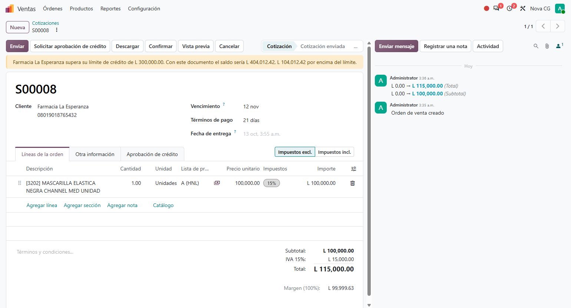The image size is (571, 308).
Task: Go to the next record arrow
Action: click(x=557, y=26)
